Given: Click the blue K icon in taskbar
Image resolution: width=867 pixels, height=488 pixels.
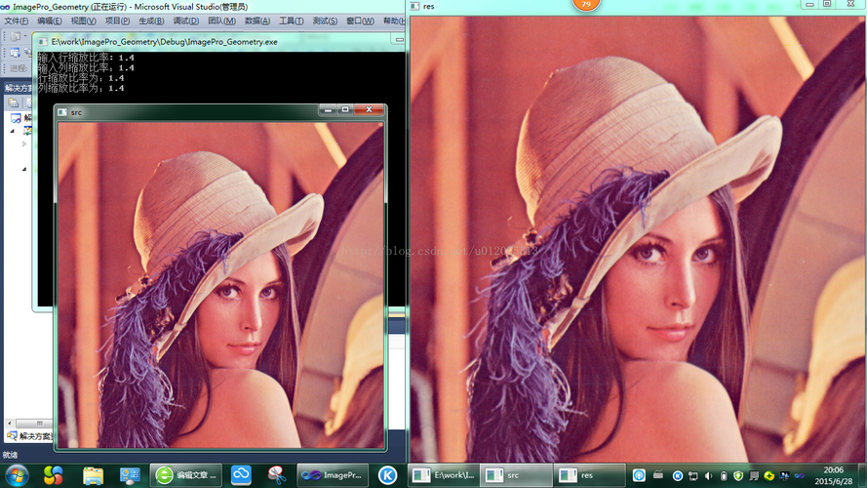Looking at the screenshot, I should coord(387,475).
